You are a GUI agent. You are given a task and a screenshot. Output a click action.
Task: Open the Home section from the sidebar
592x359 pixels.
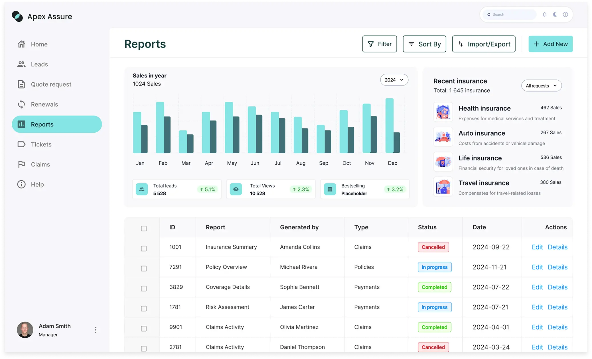coord(39,44)
